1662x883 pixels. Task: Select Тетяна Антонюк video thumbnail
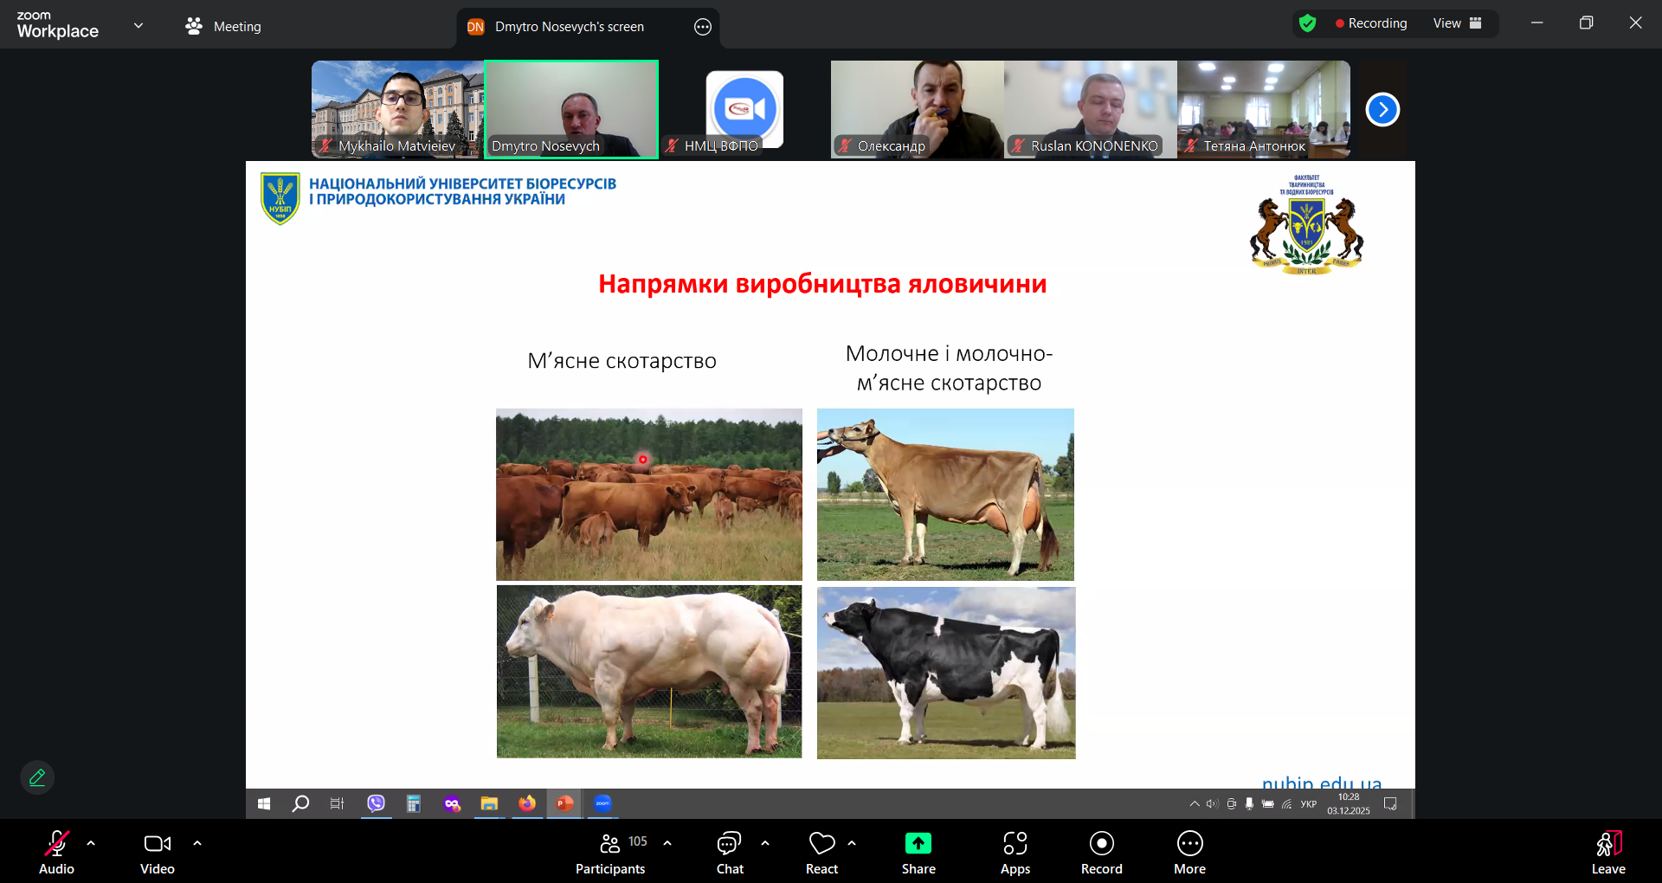[1264, 109]
